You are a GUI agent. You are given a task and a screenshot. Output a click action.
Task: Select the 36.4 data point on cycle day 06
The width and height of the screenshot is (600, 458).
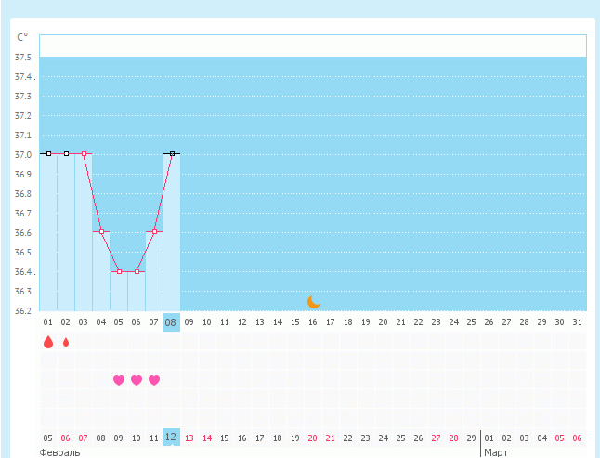(x=137, y=271)
